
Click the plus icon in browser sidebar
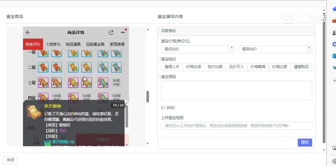(x=334, y=80)
